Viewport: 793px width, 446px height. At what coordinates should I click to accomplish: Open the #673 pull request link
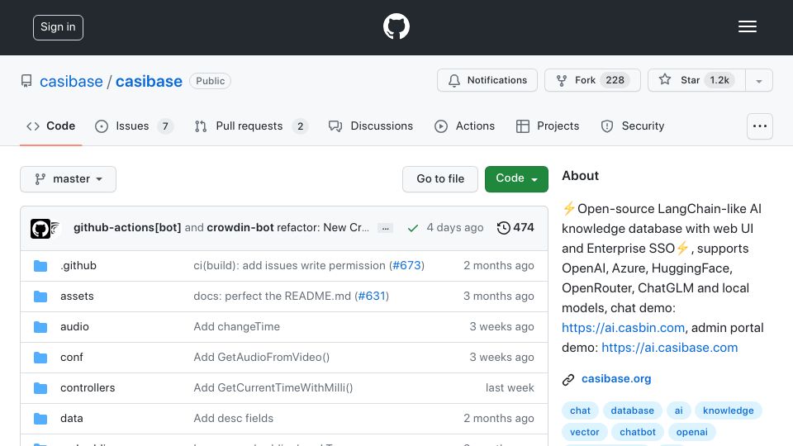coord(406,265)
